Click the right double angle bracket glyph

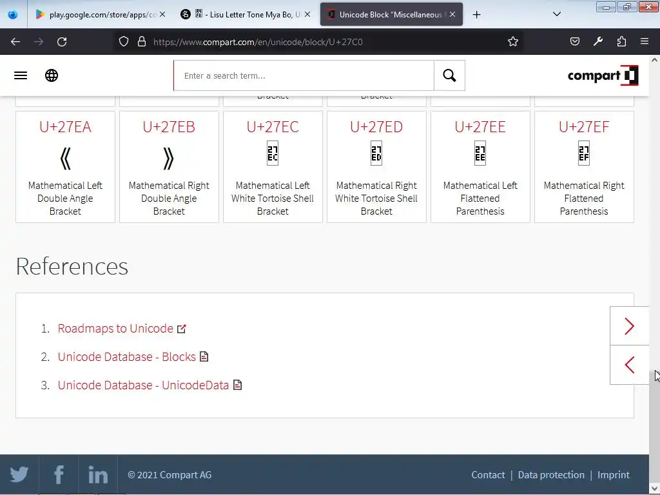pos(169,159)
